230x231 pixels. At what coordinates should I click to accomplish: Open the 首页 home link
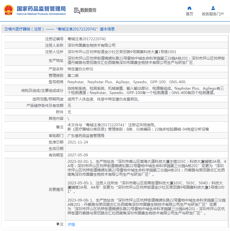[189, 14]
